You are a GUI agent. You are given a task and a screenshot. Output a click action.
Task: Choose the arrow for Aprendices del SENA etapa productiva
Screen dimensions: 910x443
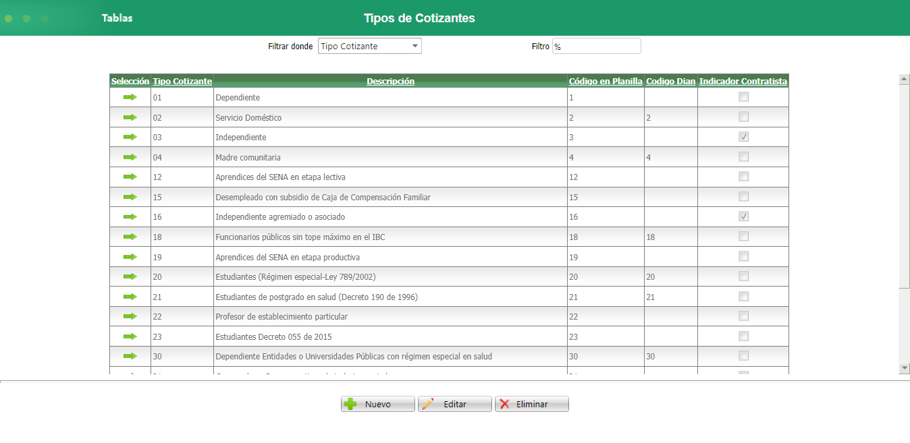tap(130, 257)
